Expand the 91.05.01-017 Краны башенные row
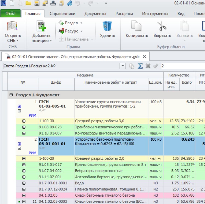The height and width of the screenshot is (204, 205). (x=24, y=165)
